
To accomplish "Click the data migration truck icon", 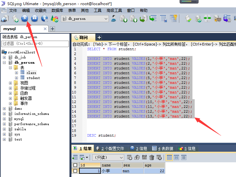I will 217,19.
